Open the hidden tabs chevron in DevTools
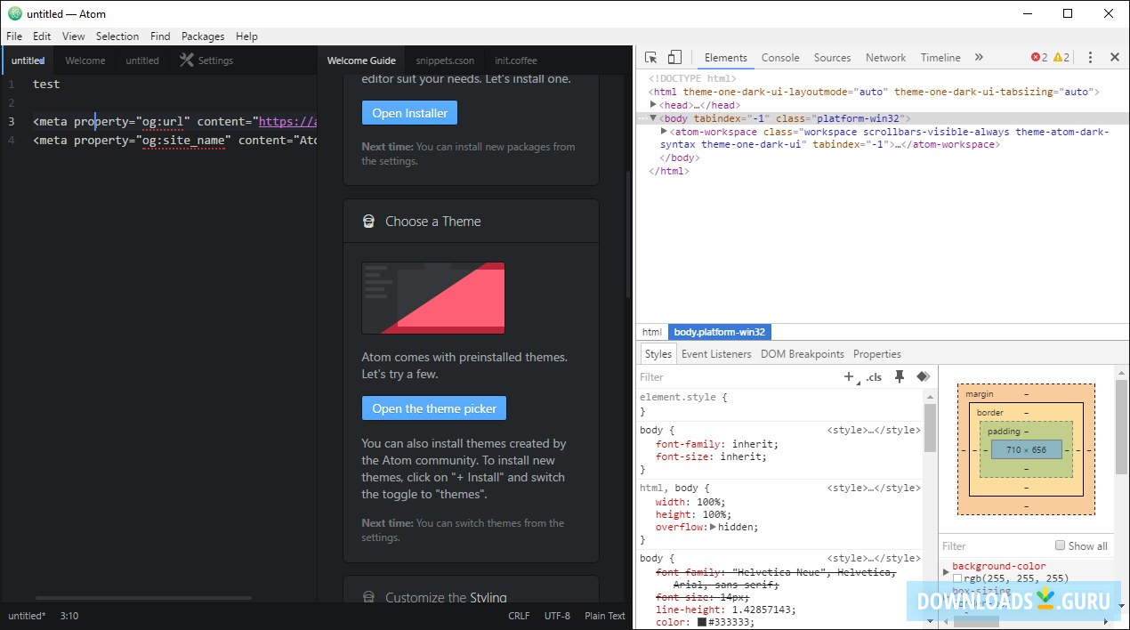 pos(980,57)
